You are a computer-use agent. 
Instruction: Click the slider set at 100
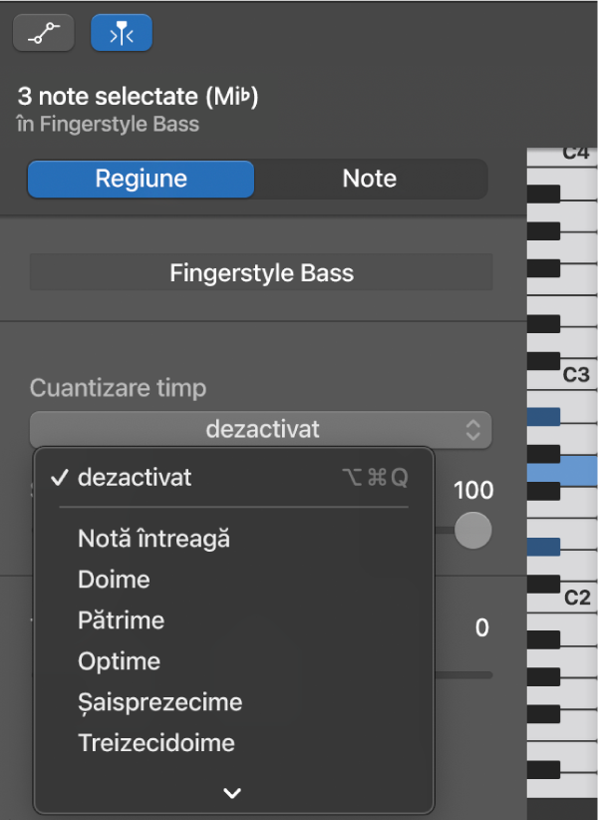coord(472,530)
